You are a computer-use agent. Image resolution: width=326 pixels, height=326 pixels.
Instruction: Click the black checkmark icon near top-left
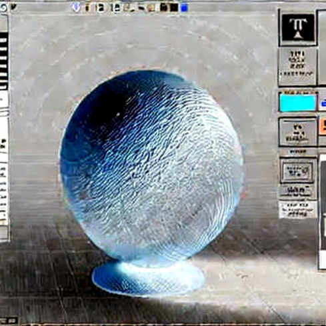(x=13, y=7)
